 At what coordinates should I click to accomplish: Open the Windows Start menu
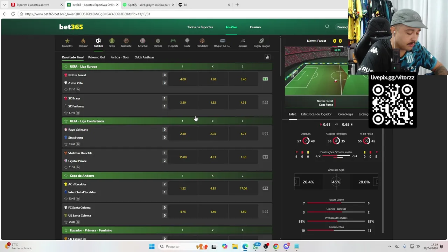pos(152,246)
